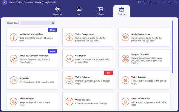
Task: Open the Collage tab
Action: coord(100,11)
